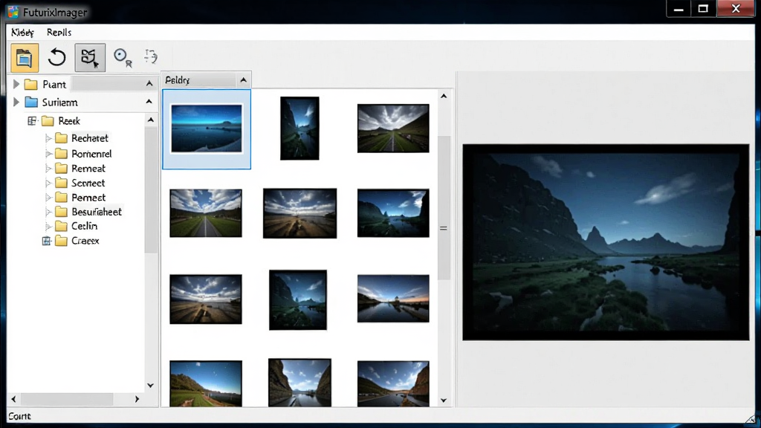Click thumbnail list scroll up arrow
Image resolution: width=761 pixels, height=428 pixels.
point(444,96)
